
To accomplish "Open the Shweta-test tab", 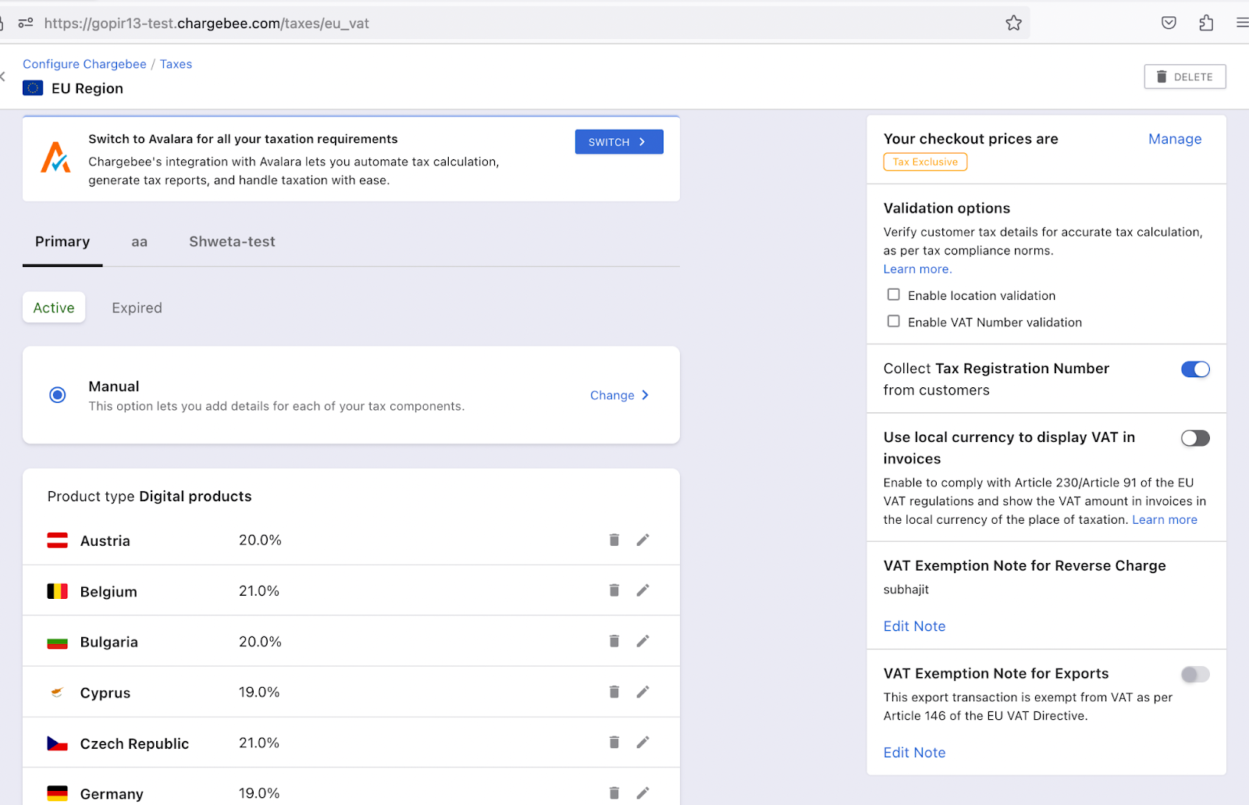I will point(232,242).
